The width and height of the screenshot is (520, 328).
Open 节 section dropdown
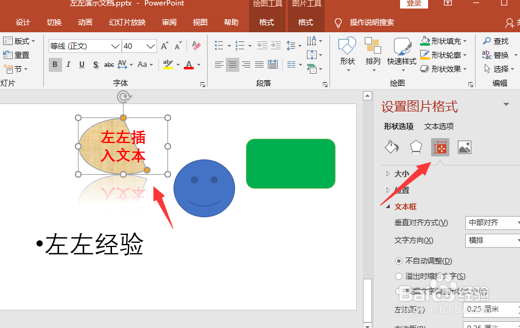[16, 69]
